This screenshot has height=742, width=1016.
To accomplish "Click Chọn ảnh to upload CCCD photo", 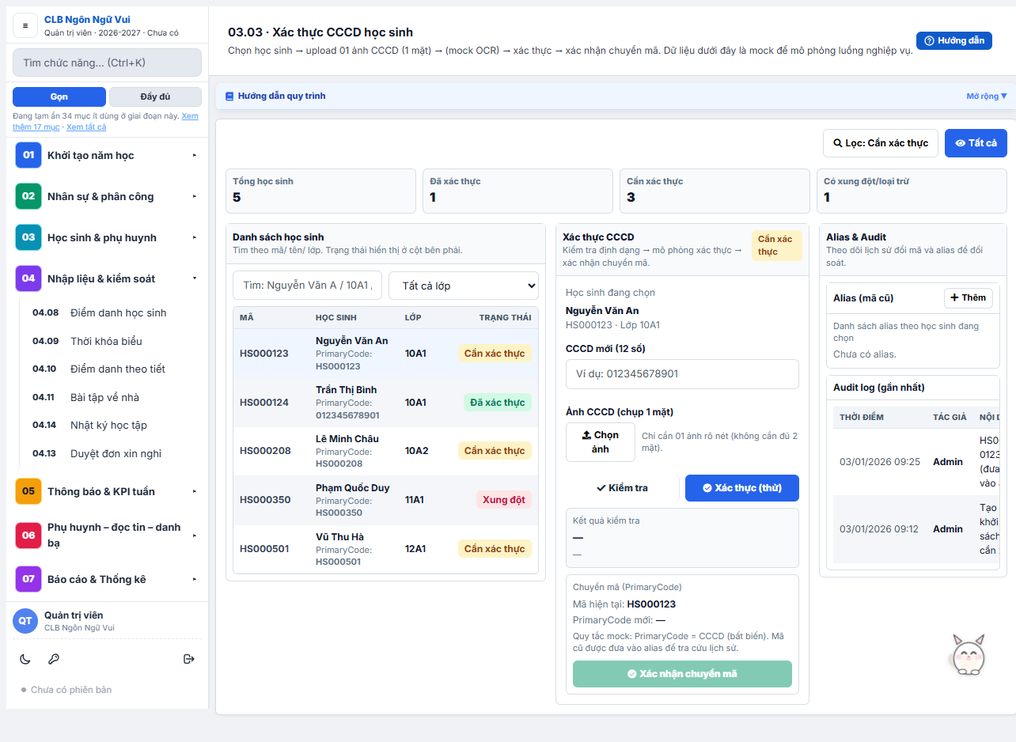I will click(x=601, y=442).
